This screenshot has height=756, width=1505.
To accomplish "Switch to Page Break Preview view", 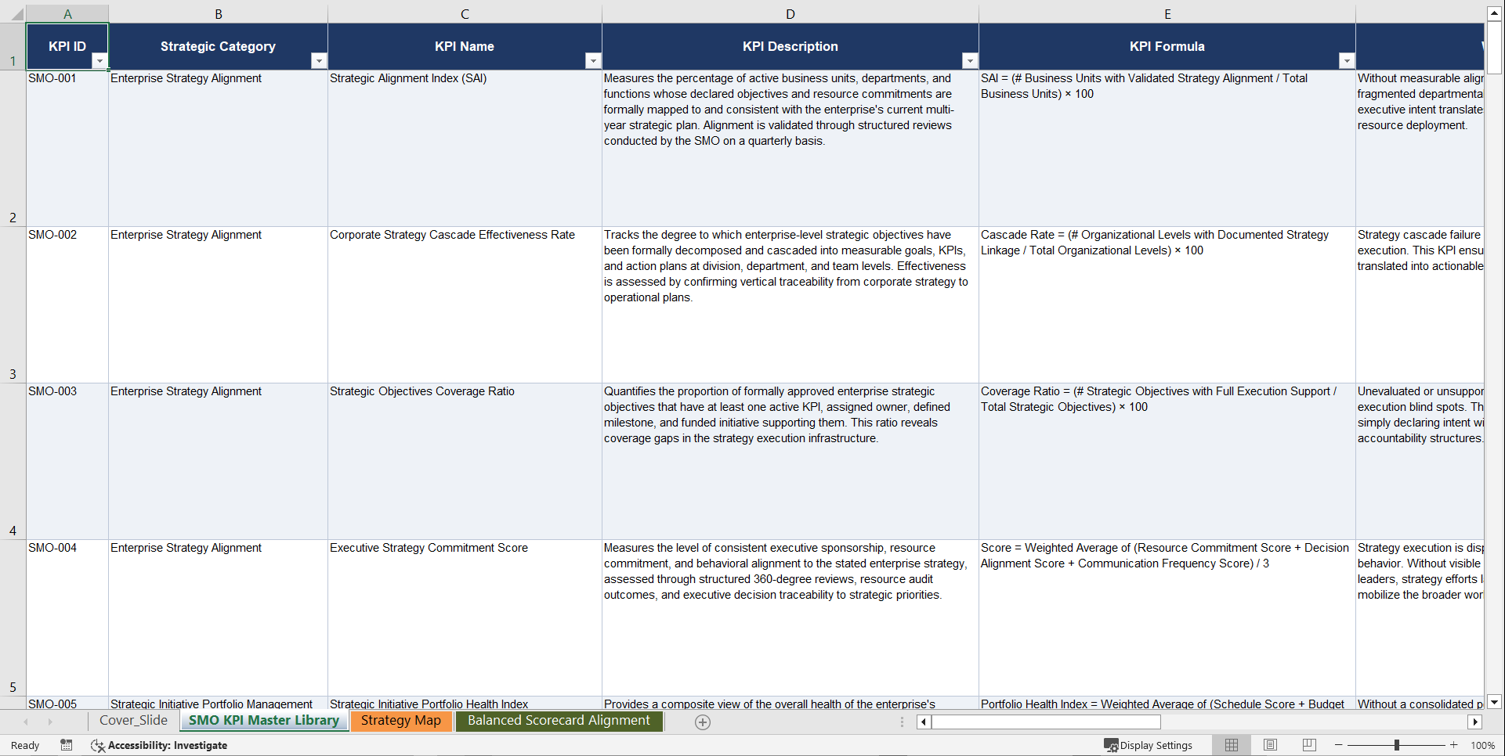I will coord(1308,745).
